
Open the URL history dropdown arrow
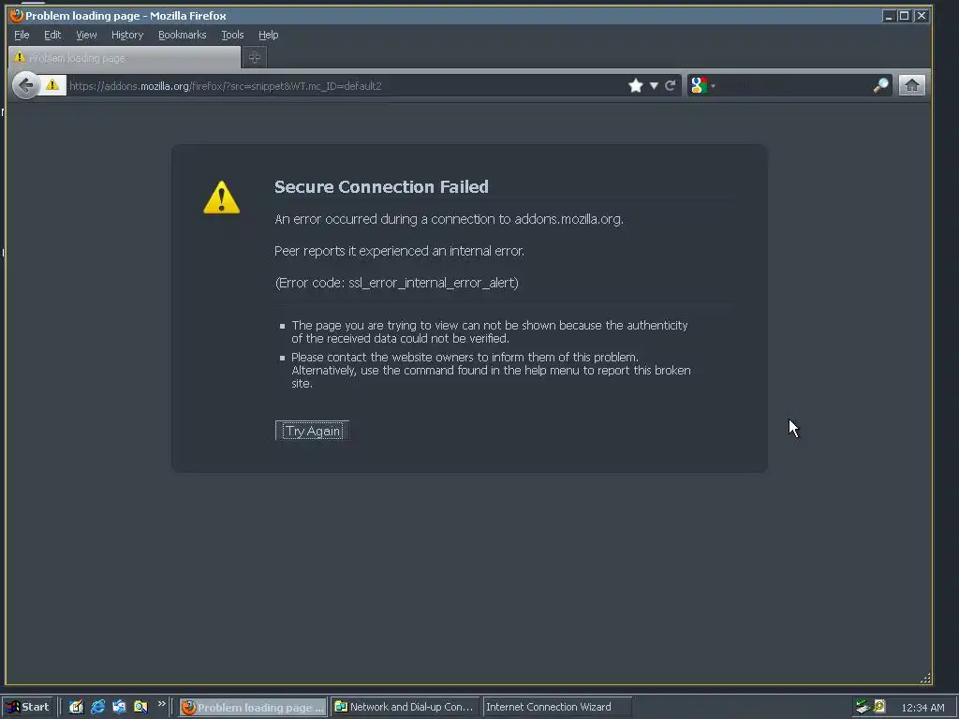tap(654, 85)
